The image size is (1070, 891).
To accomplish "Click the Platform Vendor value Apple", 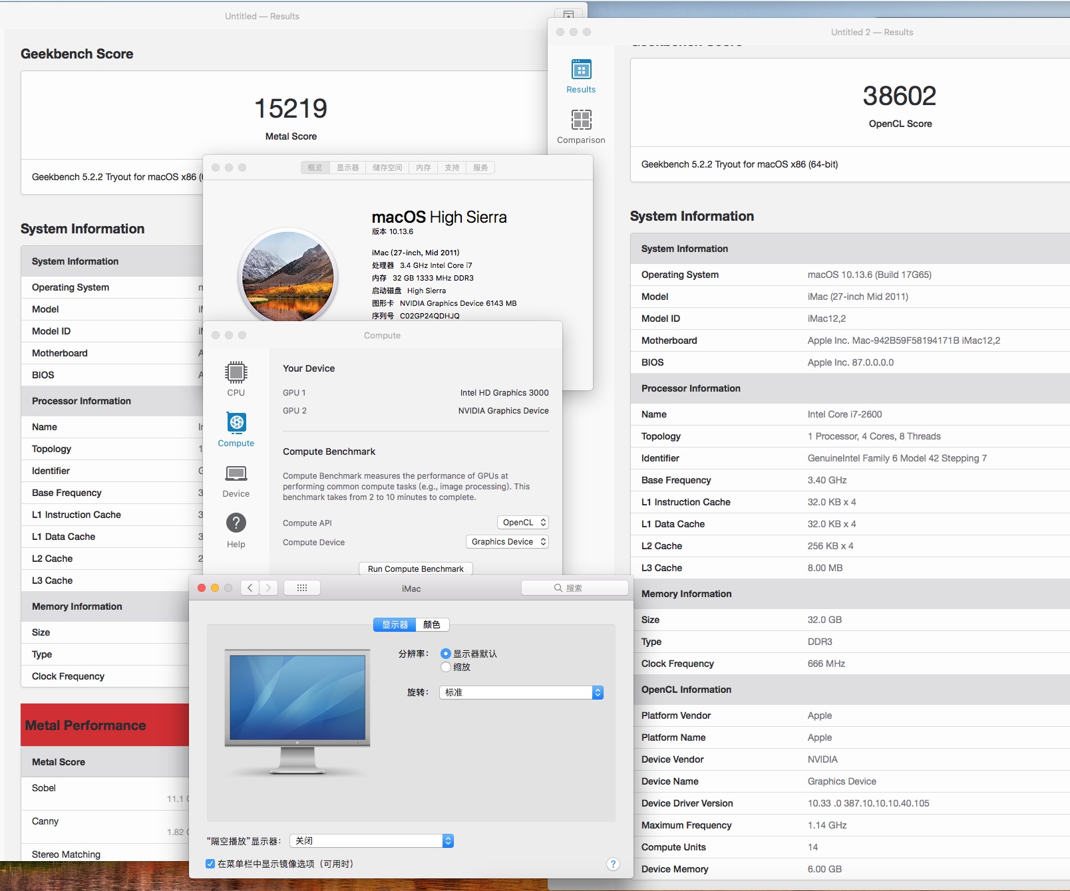I will point(820,715).
